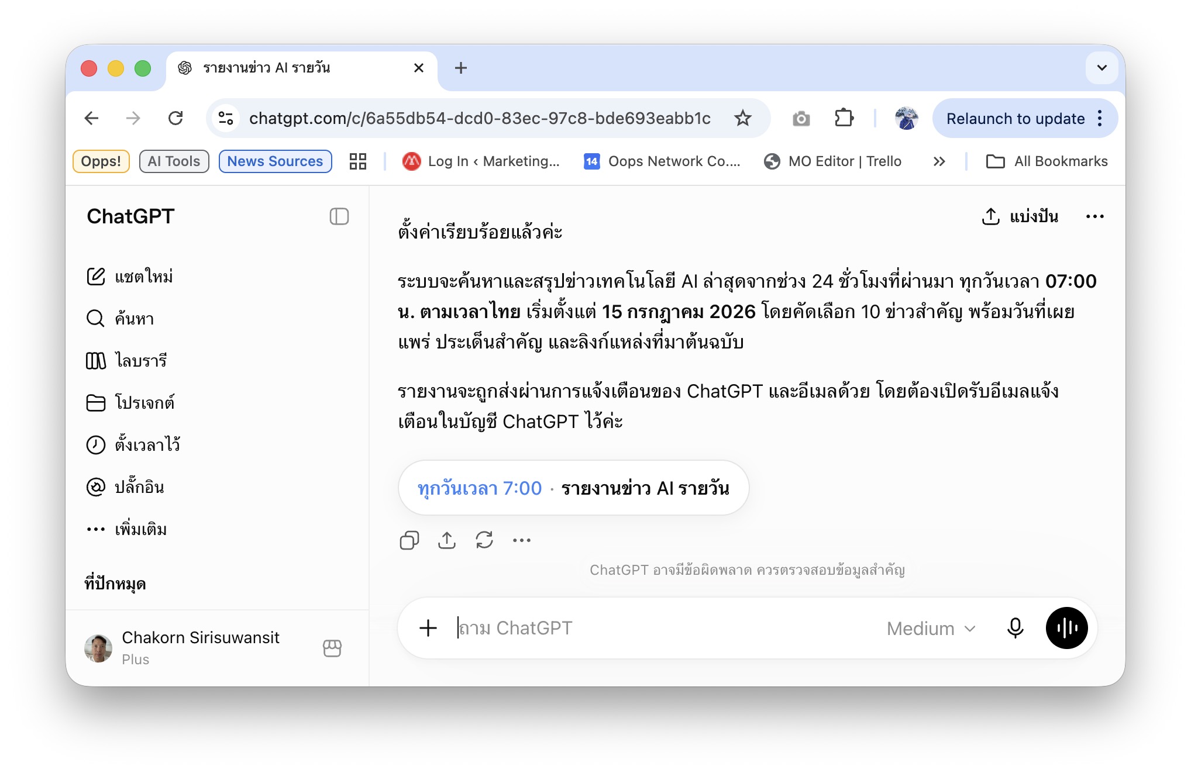Show more hidden bookmarks
1191x773 pixels.
tap(939, 161)
